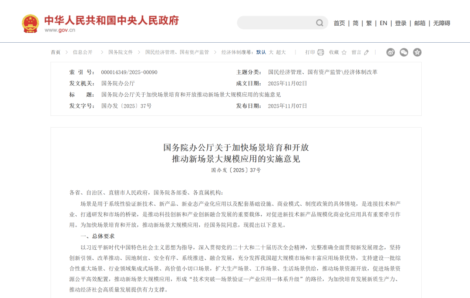The image size is (470, 298).
Task: Open 国民经济管理、国有资产监管 breadcrumb link
Action: (177, 52)
